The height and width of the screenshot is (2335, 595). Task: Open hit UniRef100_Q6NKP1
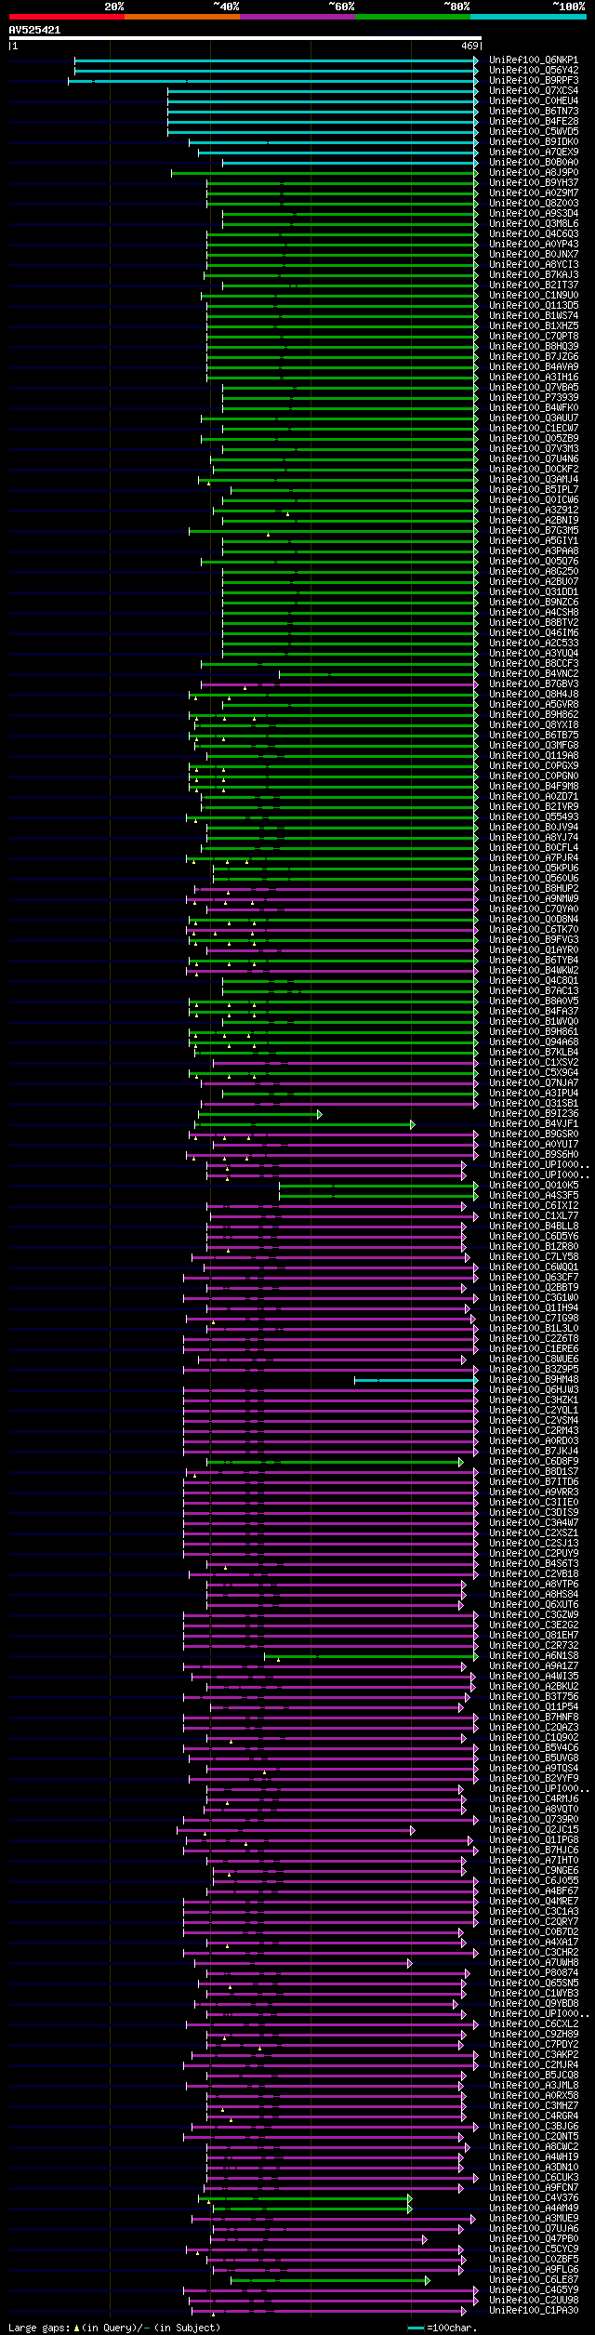534,60
